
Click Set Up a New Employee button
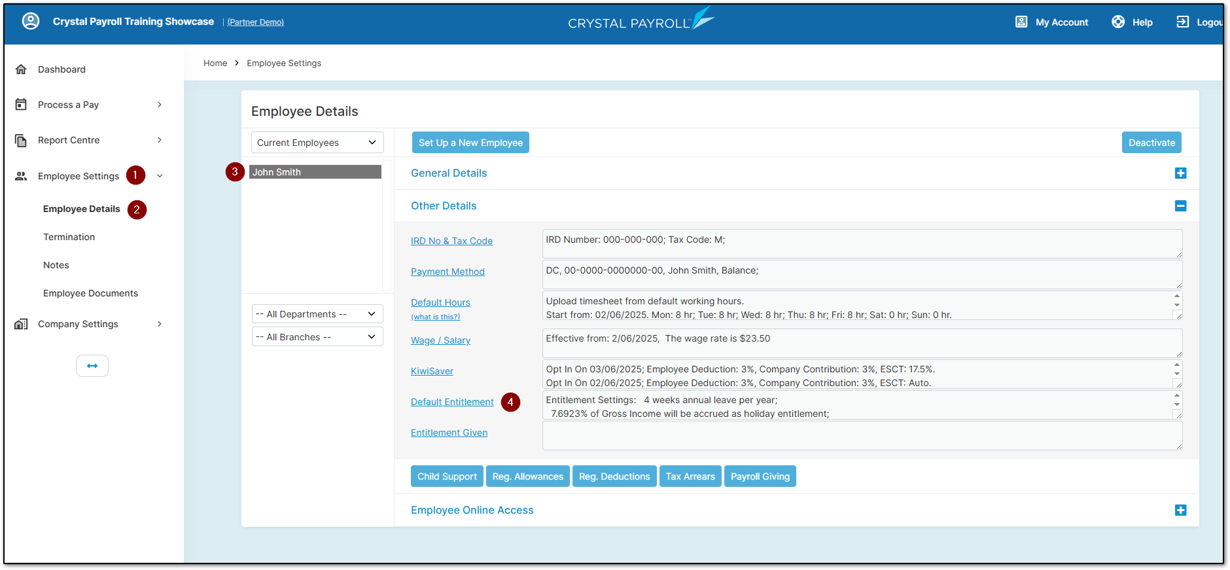[x=470, y=143]
